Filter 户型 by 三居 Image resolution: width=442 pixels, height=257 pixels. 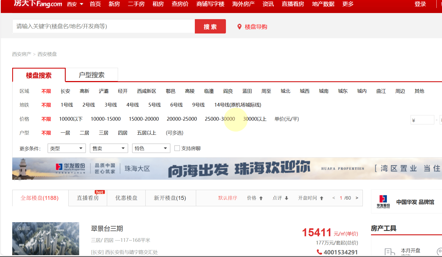point(104,133)
